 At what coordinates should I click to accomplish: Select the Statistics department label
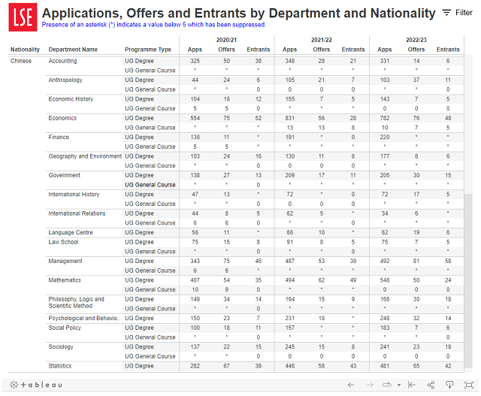[x=60, y=366]
